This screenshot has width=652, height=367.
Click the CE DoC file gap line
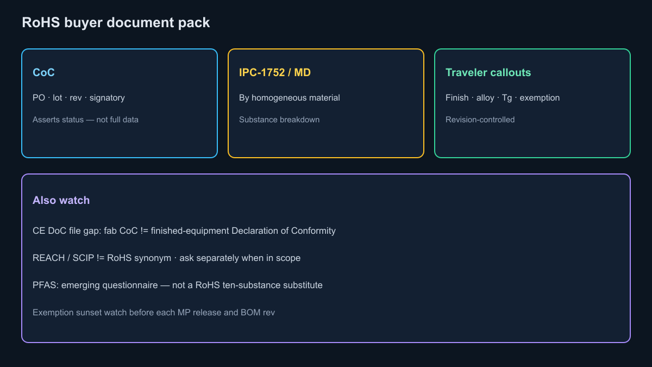tap(184, 231)
